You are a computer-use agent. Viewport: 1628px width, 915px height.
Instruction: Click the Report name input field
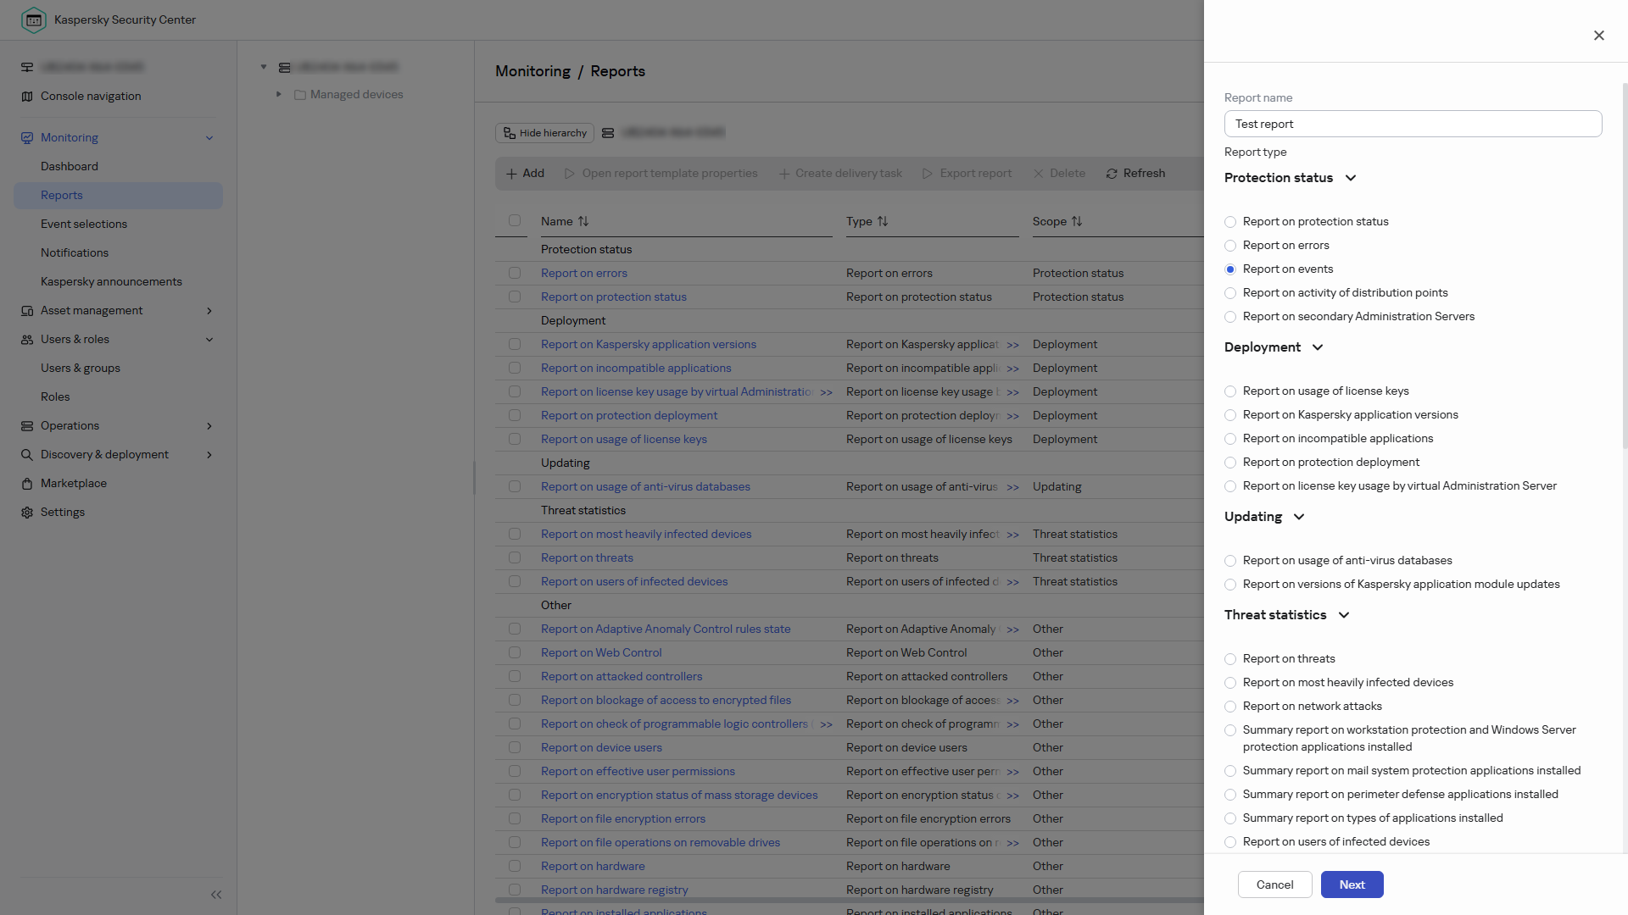[1413, 124]
